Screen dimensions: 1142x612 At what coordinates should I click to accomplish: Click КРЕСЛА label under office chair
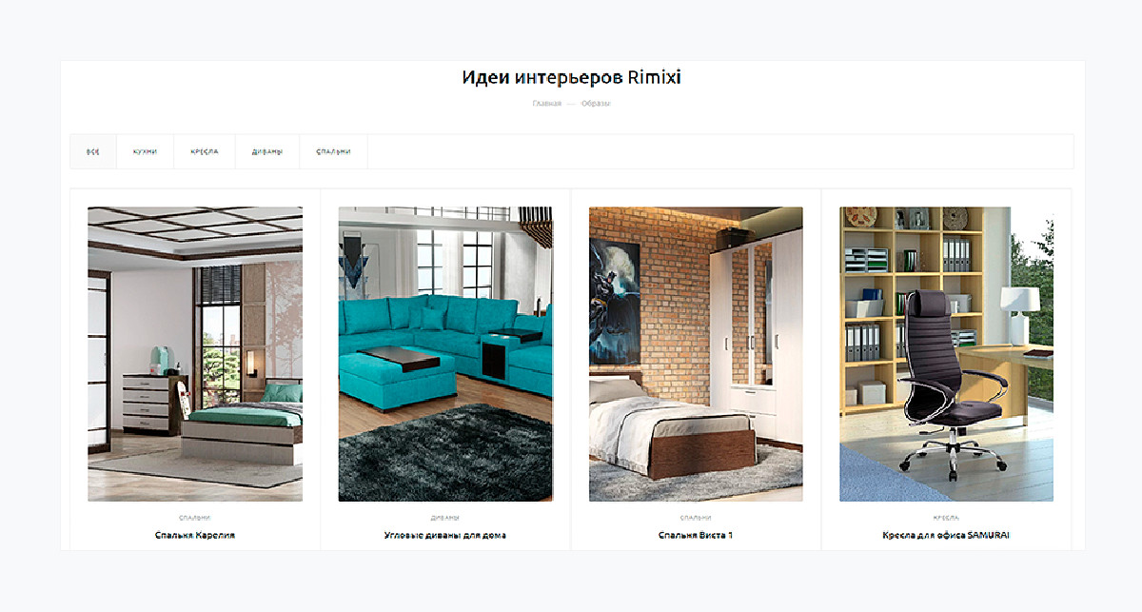(x=946, y=518)
